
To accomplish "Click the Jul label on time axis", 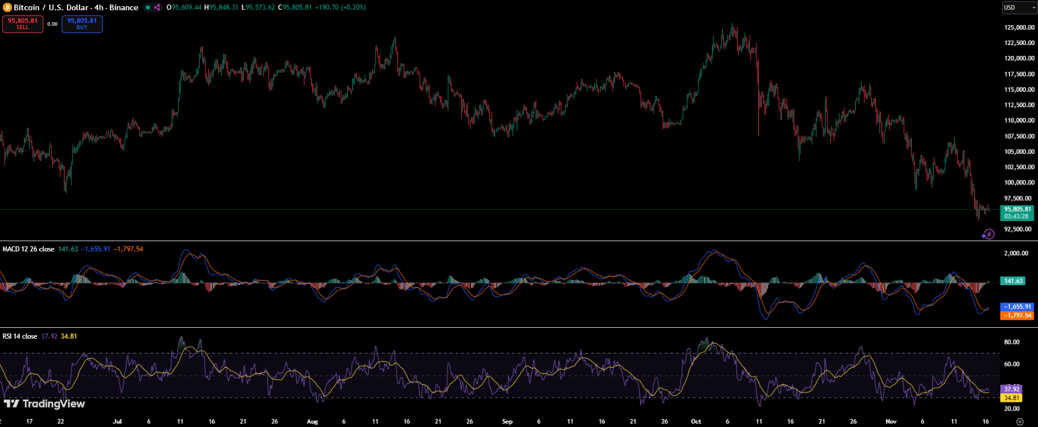I will point(117,421).
